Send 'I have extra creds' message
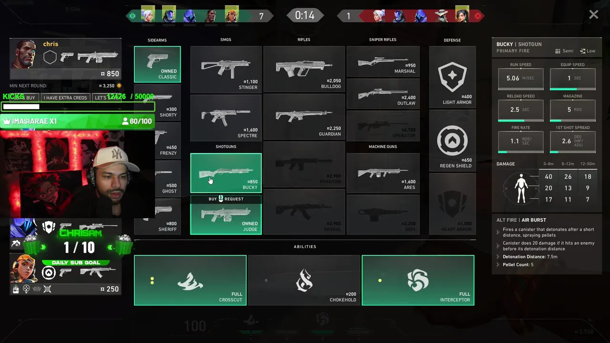Viewport: 610px width, 343px height. pos(65,98)
